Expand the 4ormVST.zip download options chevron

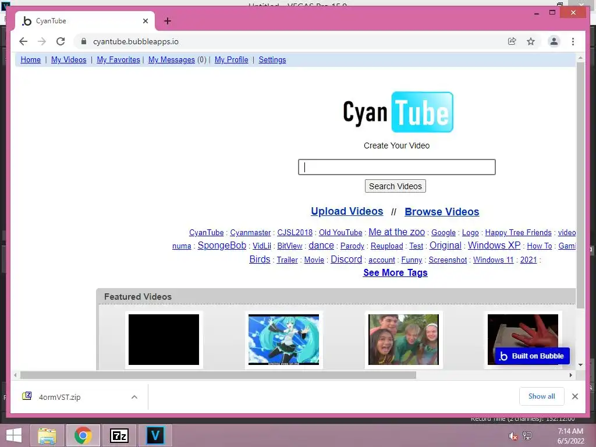pos(134,397)
